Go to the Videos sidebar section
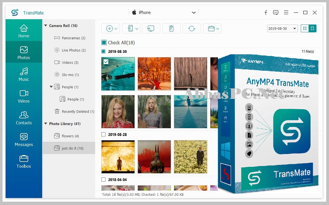Viewport: 329px width, 205px height. tap(24, 96)
